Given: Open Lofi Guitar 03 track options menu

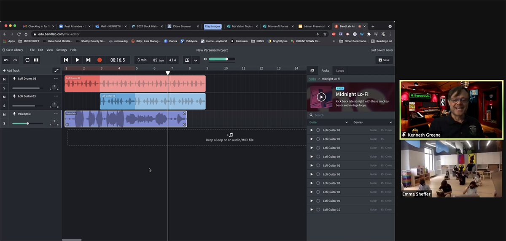Looking at the screenshot, I should 56,96.
